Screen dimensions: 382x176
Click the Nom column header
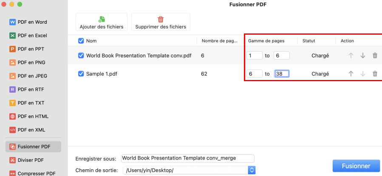[x=91, y=41]
